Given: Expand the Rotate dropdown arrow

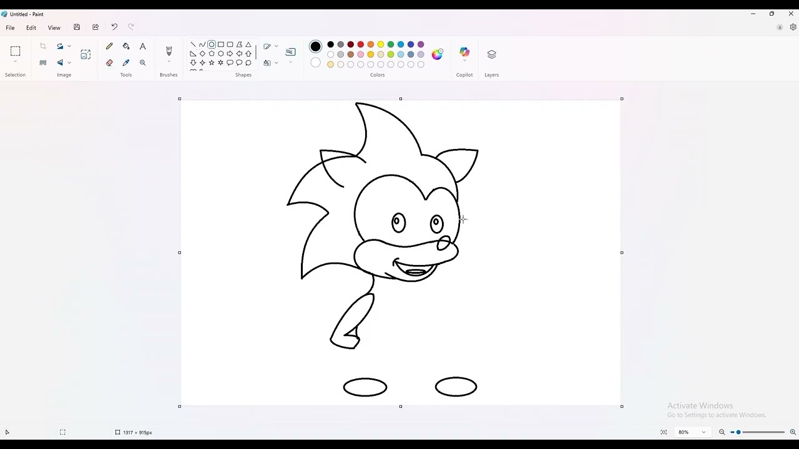Looking at the screenshot, I should tap(69, 46).
